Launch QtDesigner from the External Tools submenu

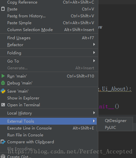(115, 121)
